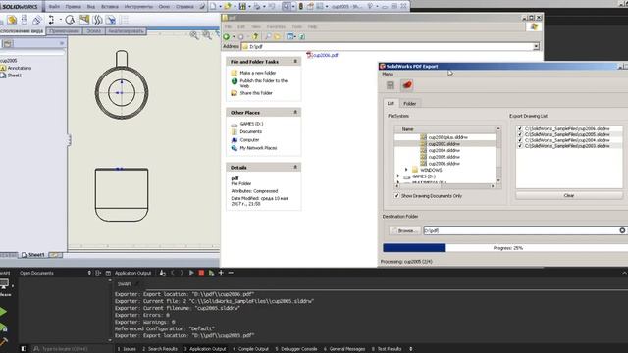Viewport: 628px width, 353px height.
Task: Click the hammer Build icon in Qt sidebar
Action: point(3,342)
